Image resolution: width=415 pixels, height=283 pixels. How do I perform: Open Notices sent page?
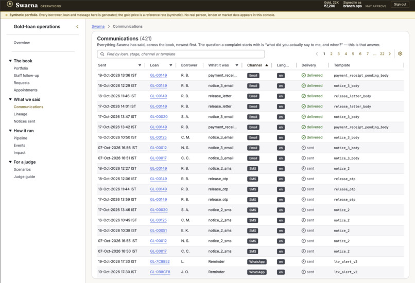(x=24, y=121)
